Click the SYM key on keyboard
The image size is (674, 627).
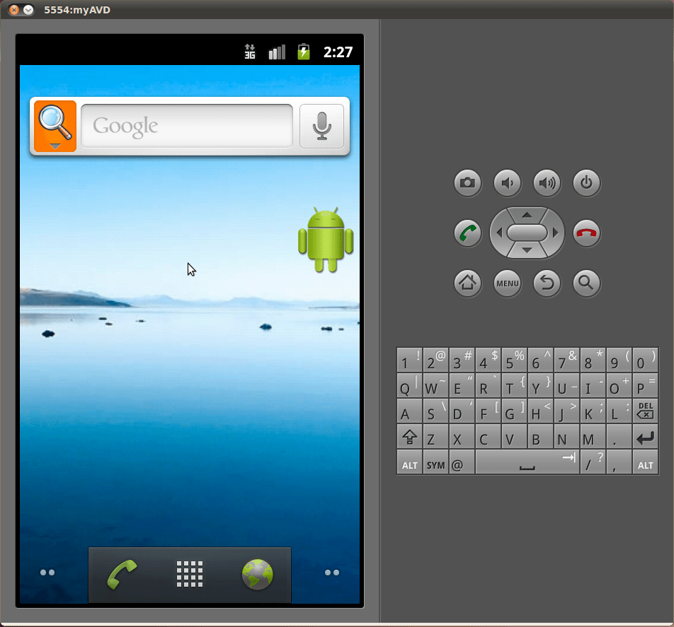[x=435, y=462]
